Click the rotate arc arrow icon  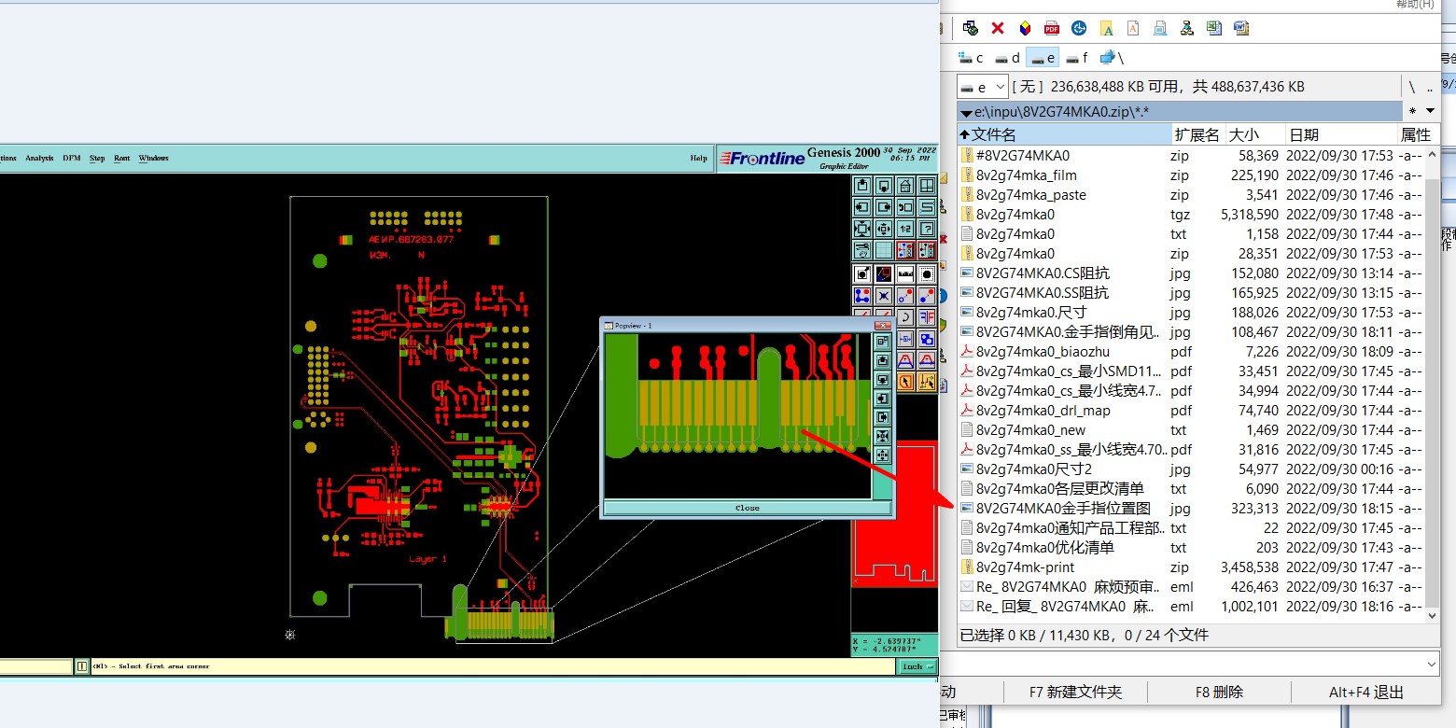pos(905,316)
